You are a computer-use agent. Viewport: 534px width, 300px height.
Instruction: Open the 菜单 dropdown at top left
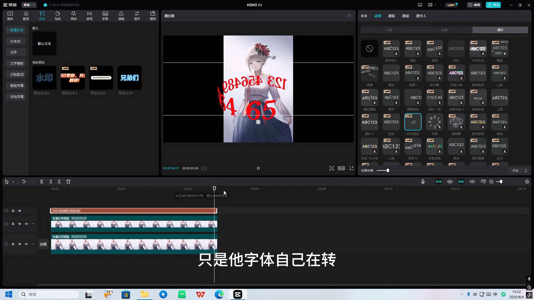tap(29, 5)
